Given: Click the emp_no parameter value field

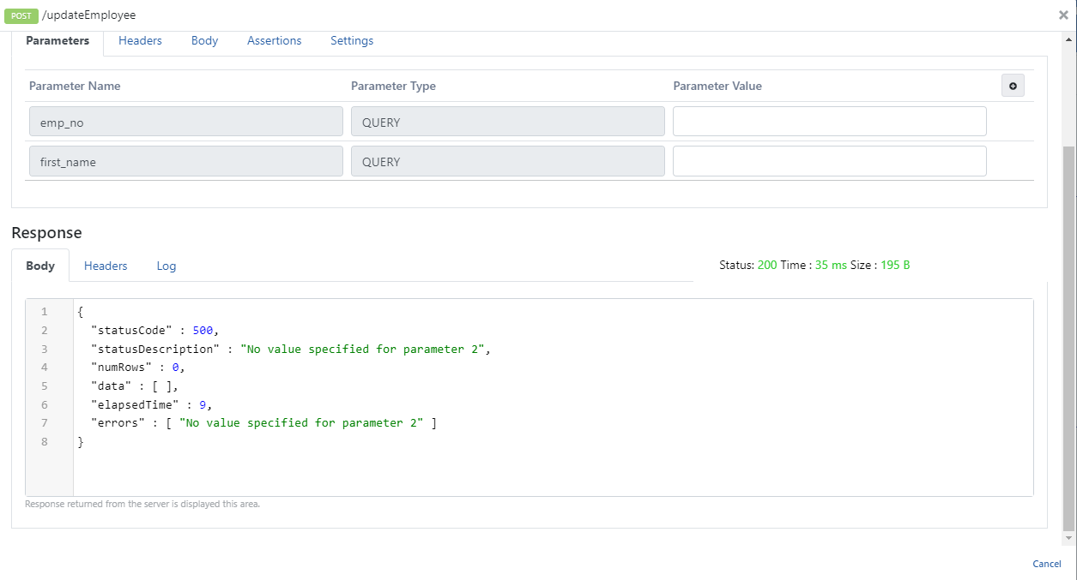Looking at the screenshot, I should tap(829, 122).
